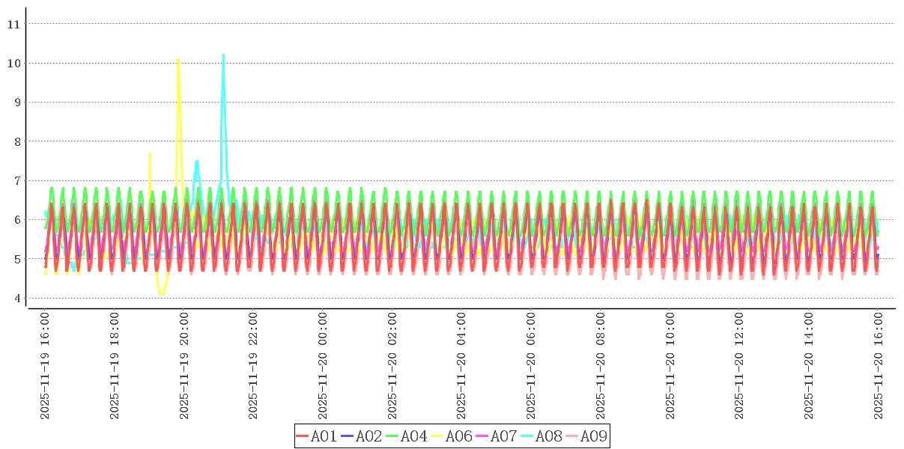Screen dimensions: 904x449
Task: Click the yellow A06 legend line swatch
Action: (437, 436)
